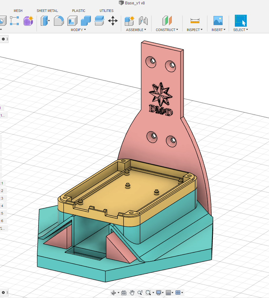Open the MODIFY dropdown menu

[78, 30]
